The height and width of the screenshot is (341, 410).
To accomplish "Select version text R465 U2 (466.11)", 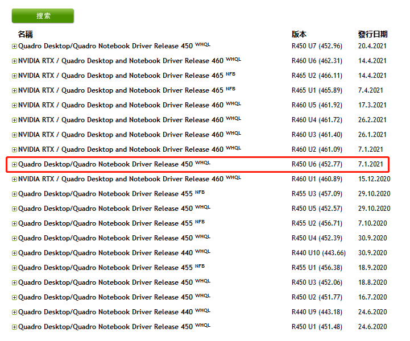I will click(x=317, y=76).
